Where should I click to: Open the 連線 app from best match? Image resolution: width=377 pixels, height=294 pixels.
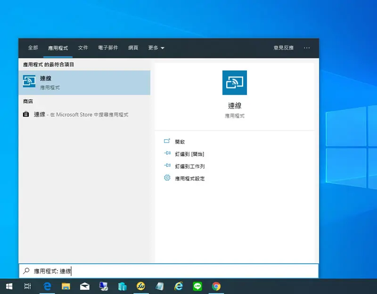(x=84, y=83)
